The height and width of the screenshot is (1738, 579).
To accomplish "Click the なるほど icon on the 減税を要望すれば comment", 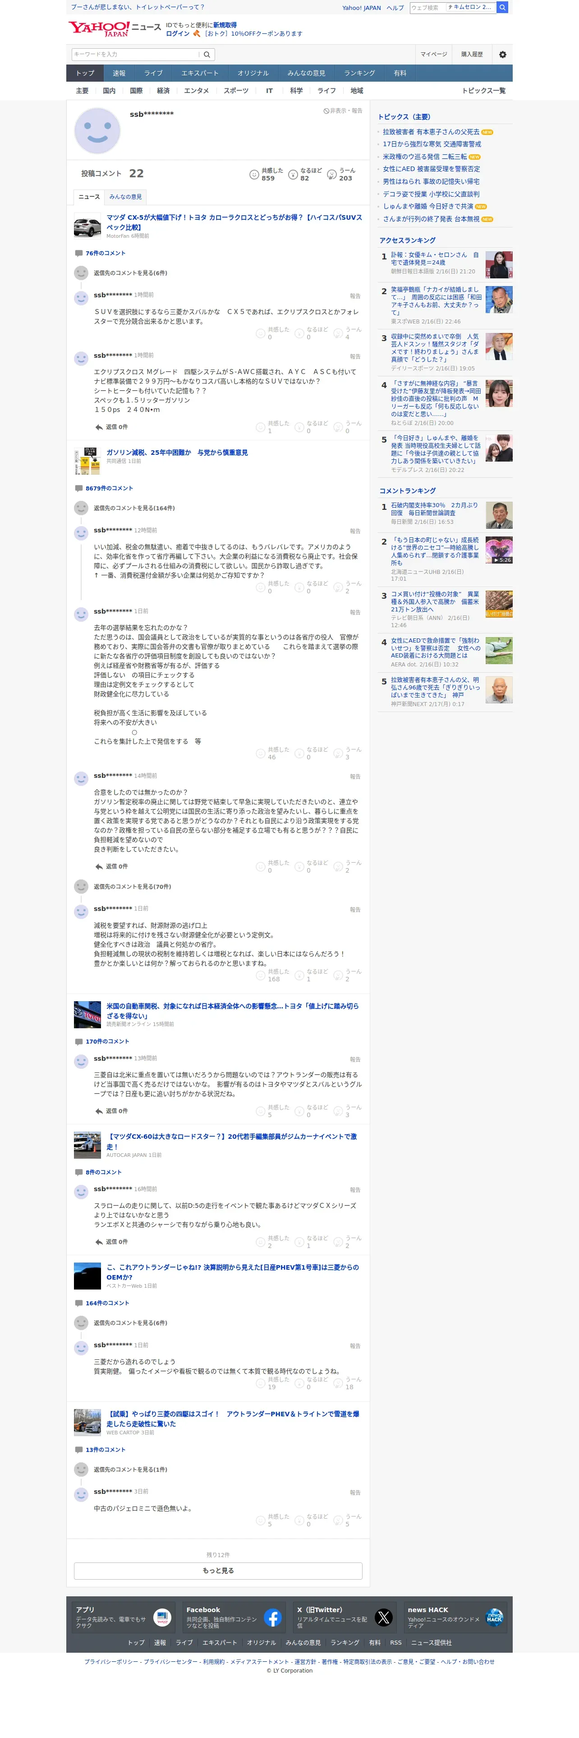I will click(299, 975).
